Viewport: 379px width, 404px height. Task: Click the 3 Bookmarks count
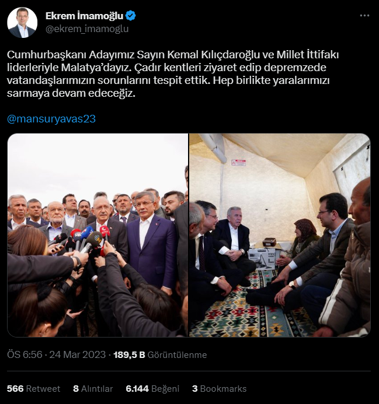pos(219,388)
